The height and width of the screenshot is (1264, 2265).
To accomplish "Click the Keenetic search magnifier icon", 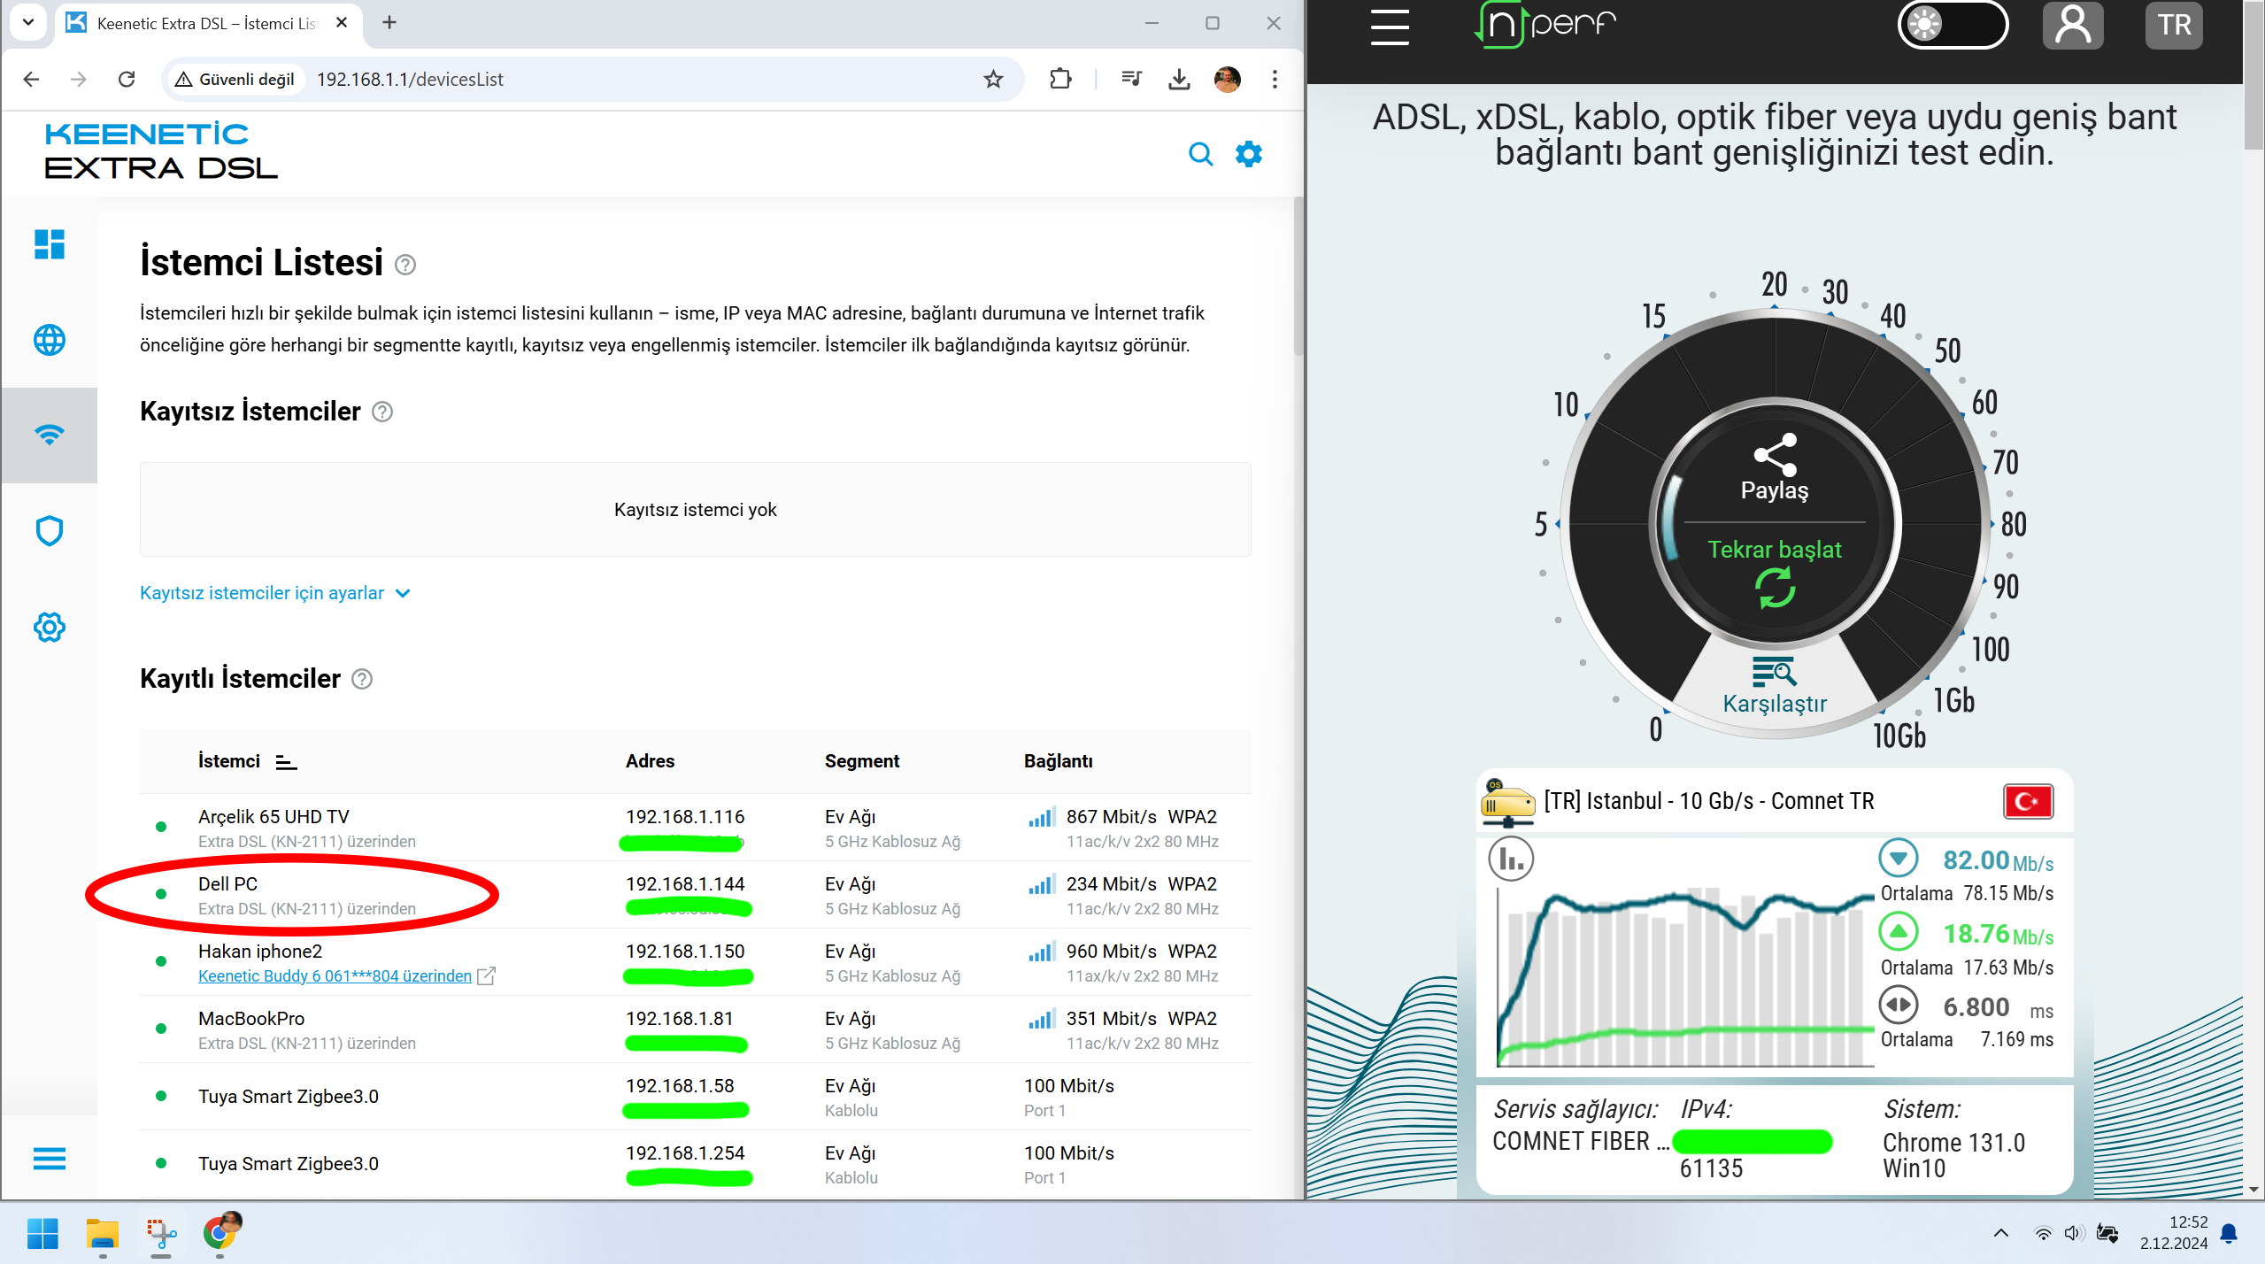I will tap(1200, 154).
